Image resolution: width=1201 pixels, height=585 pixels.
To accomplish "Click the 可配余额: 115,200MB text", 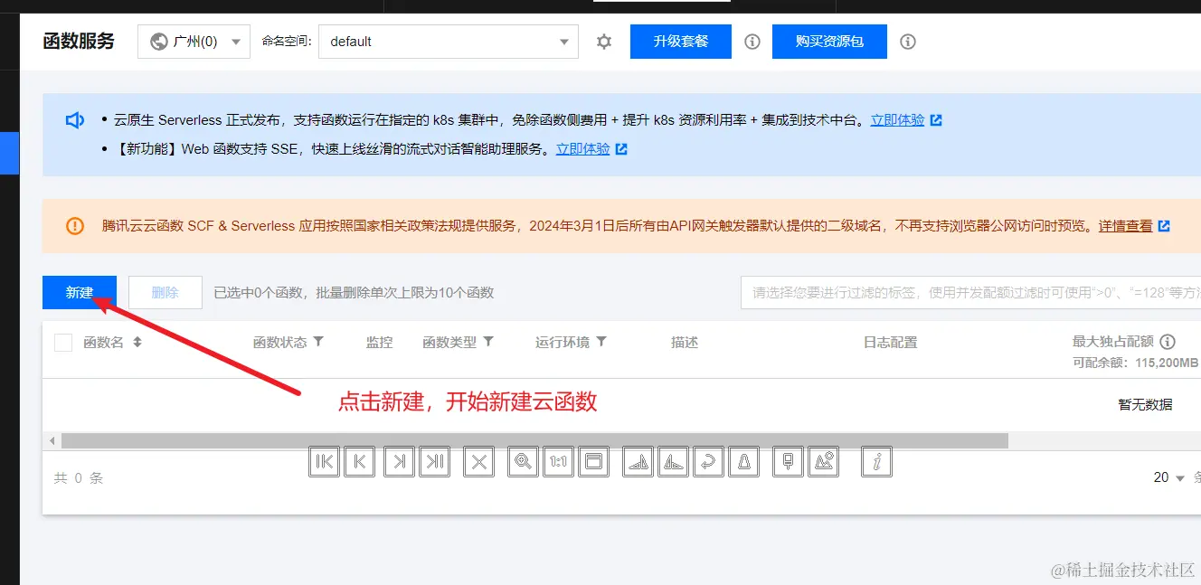I will pyautogui.click(x=1135, y=363).
